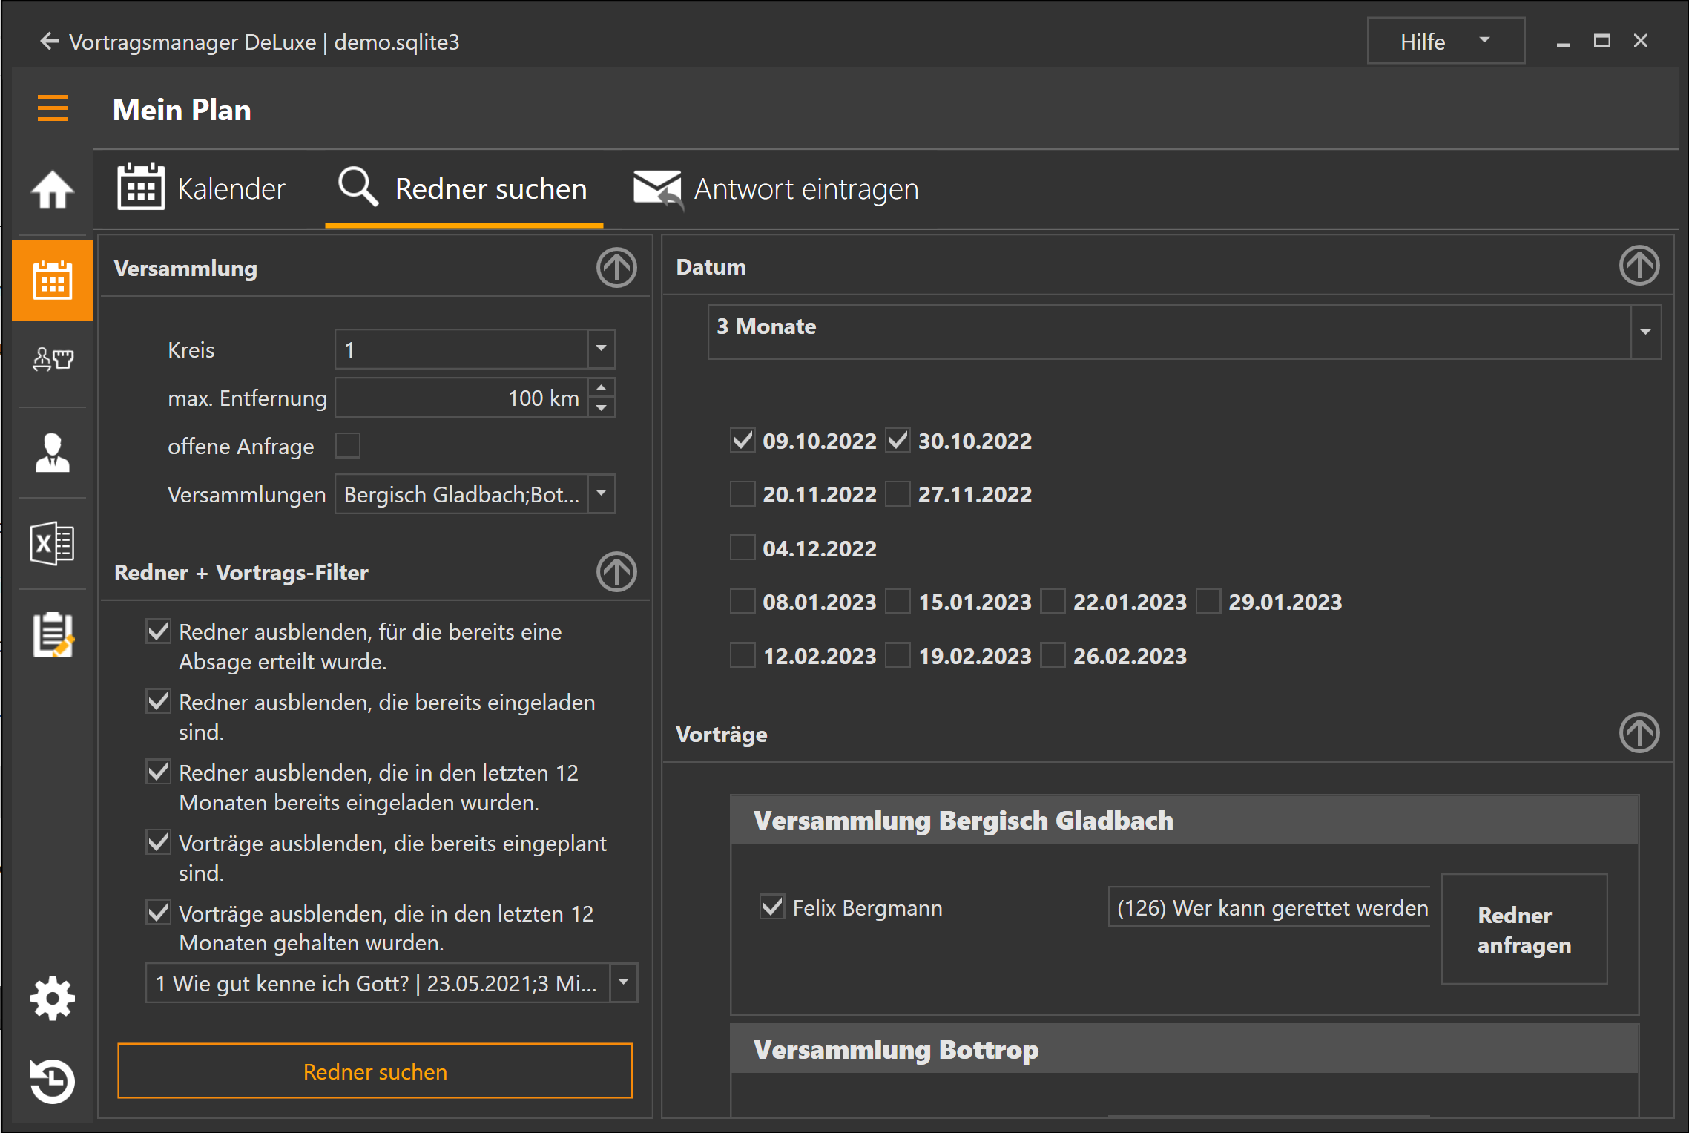Viewport: 1689px width, 1133px height.
Task: Collapse the Versammlung section arrow
Action: 616,267
